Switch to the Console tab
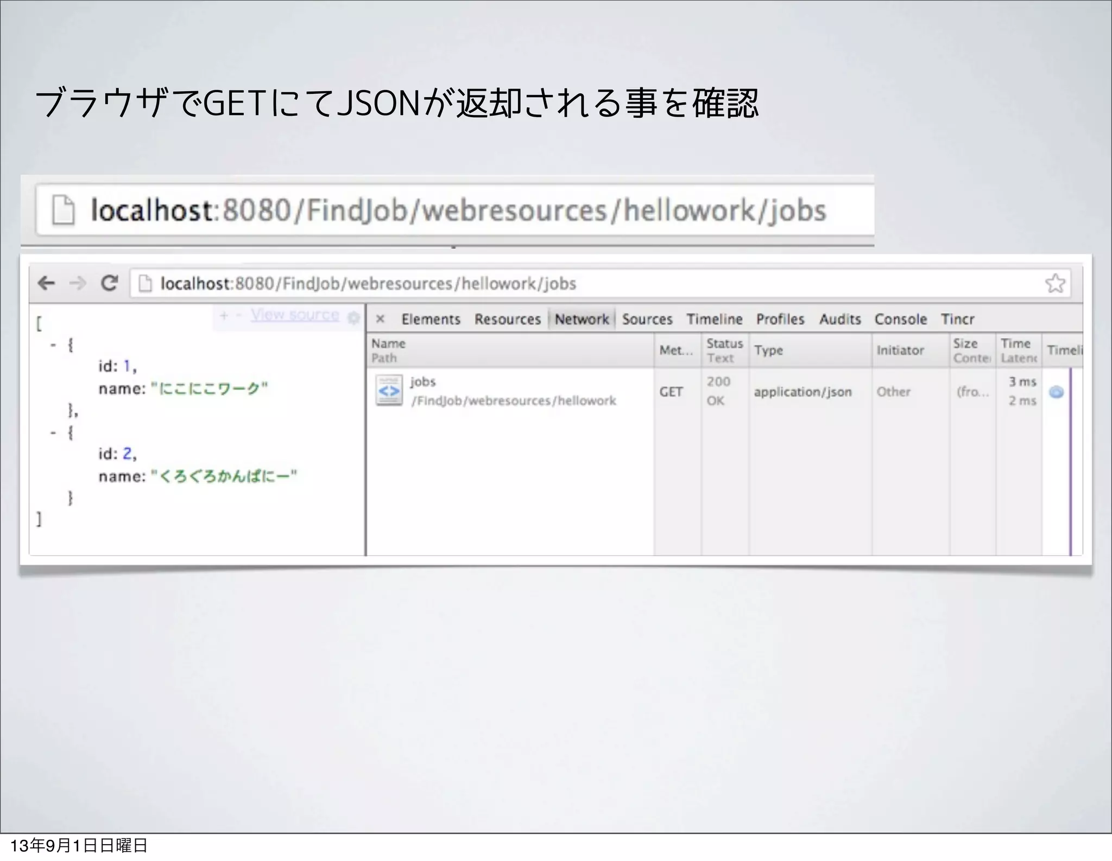 900,319
